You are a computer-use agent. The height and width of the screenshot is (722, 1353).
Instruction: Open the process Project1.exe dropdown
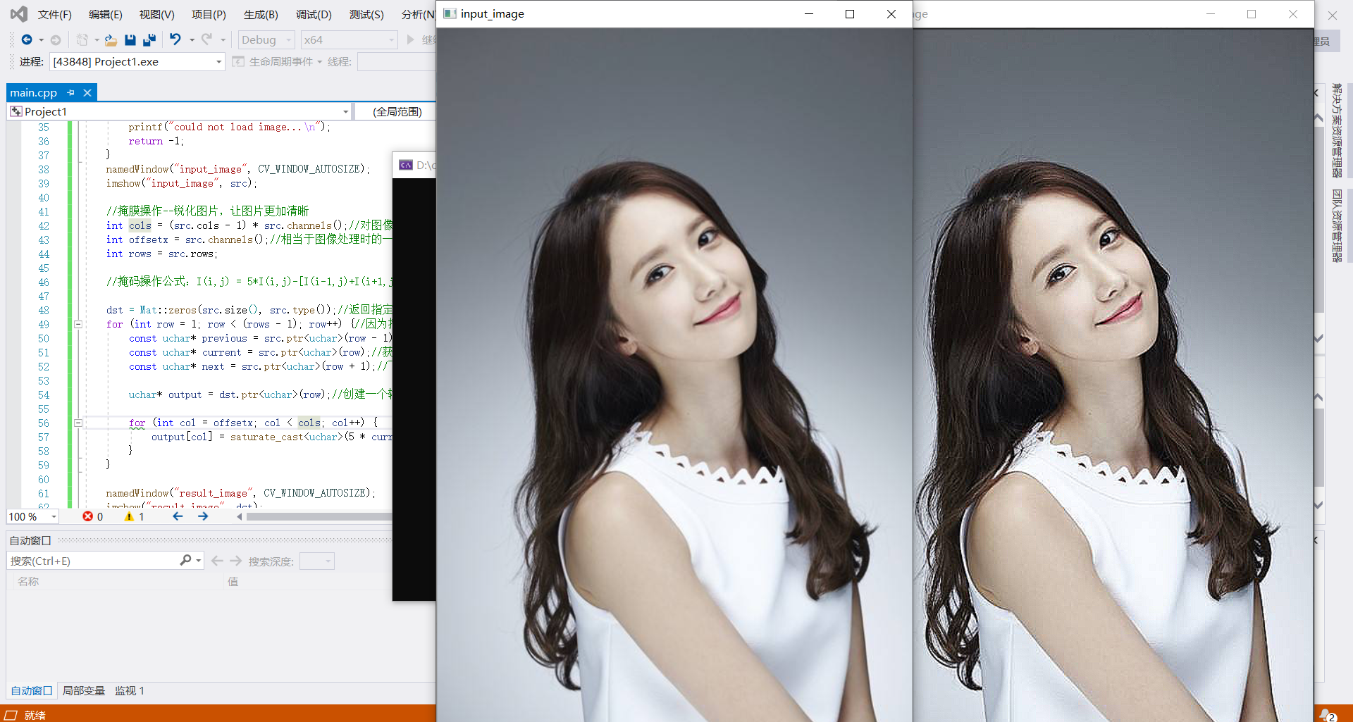(137, 62)
